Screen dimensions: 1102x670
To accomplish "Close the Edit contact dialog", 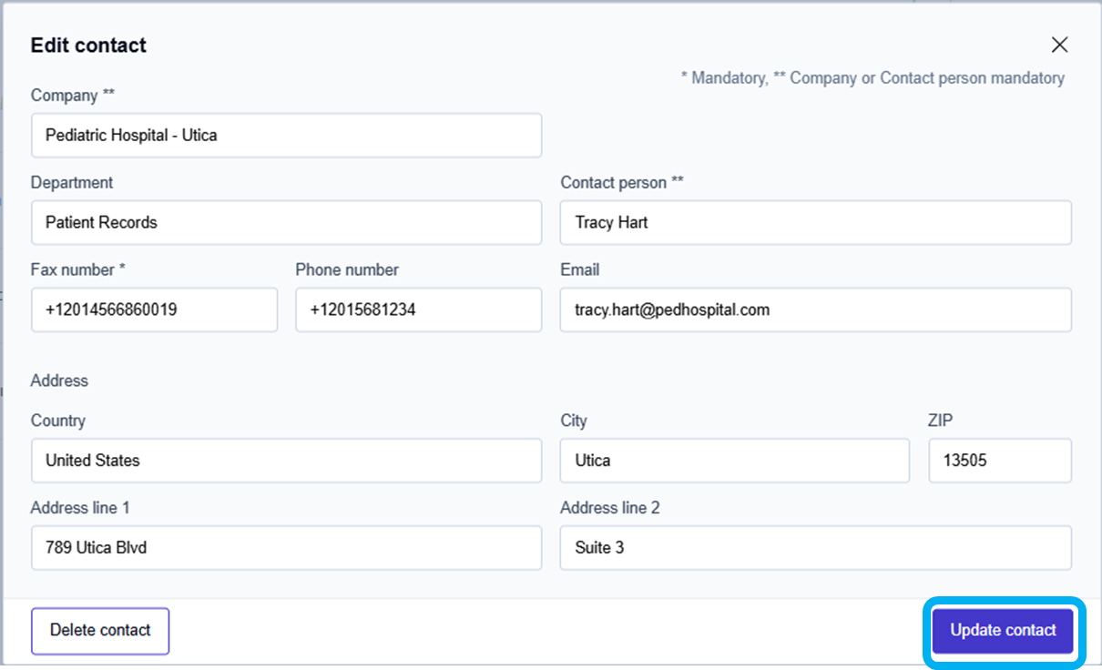I will coord(1059,46).
